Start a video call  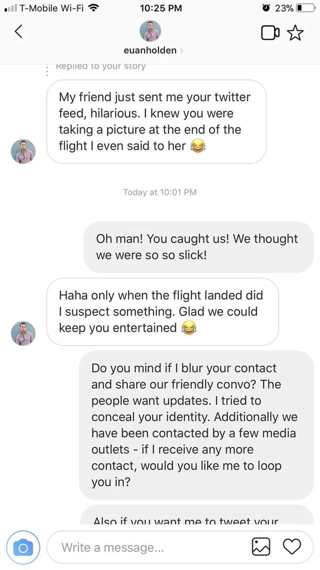tap(270, 33)
